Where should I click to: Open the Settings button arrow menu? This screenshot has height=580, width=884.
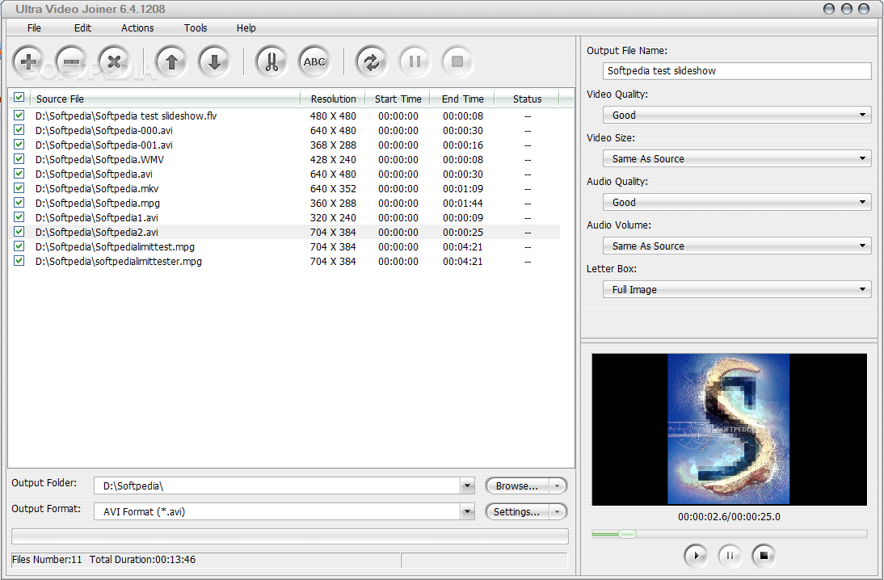[x=557, y=512]
